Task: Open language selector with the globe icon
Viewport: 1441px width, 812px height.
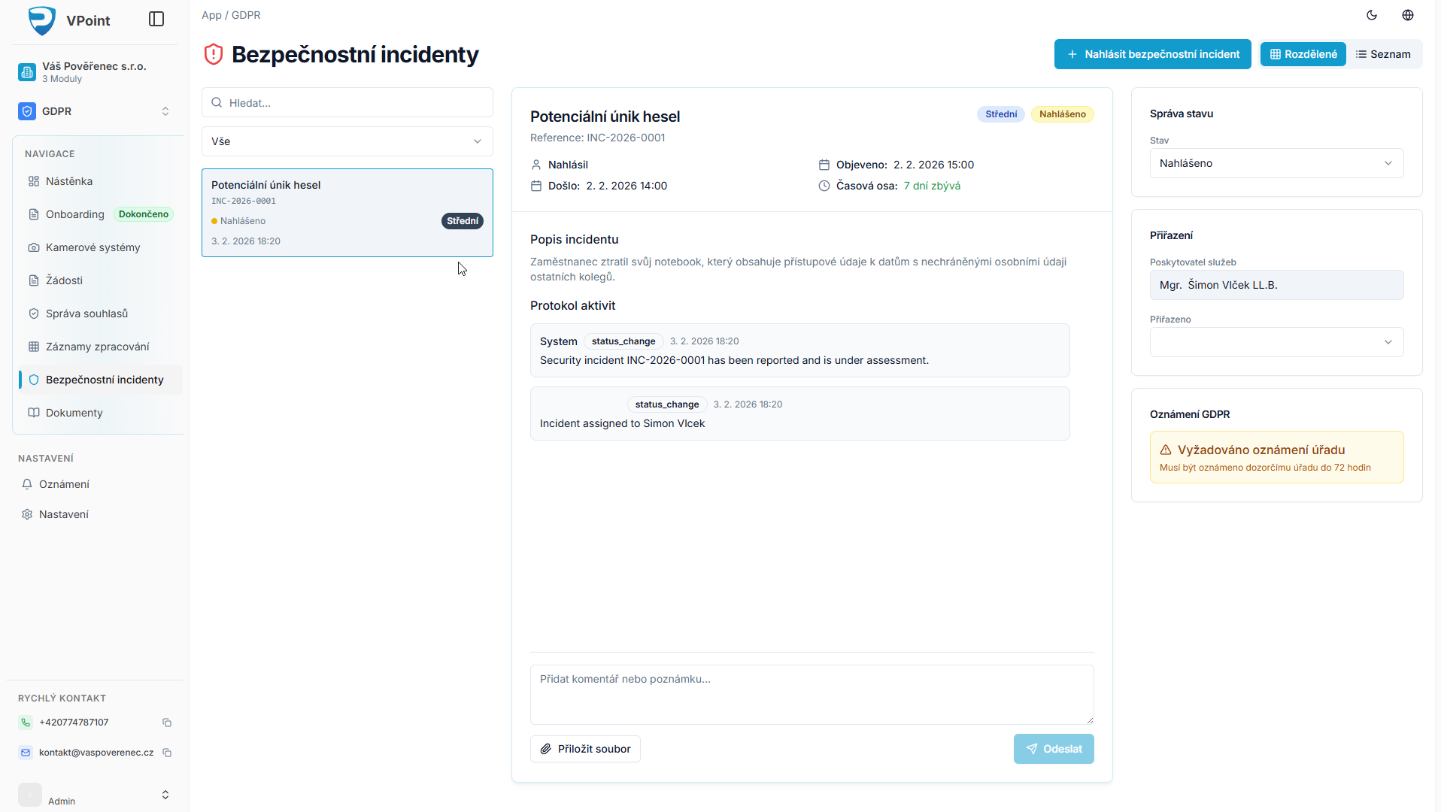Action: pyautogui.click(x=1408, y=15)
